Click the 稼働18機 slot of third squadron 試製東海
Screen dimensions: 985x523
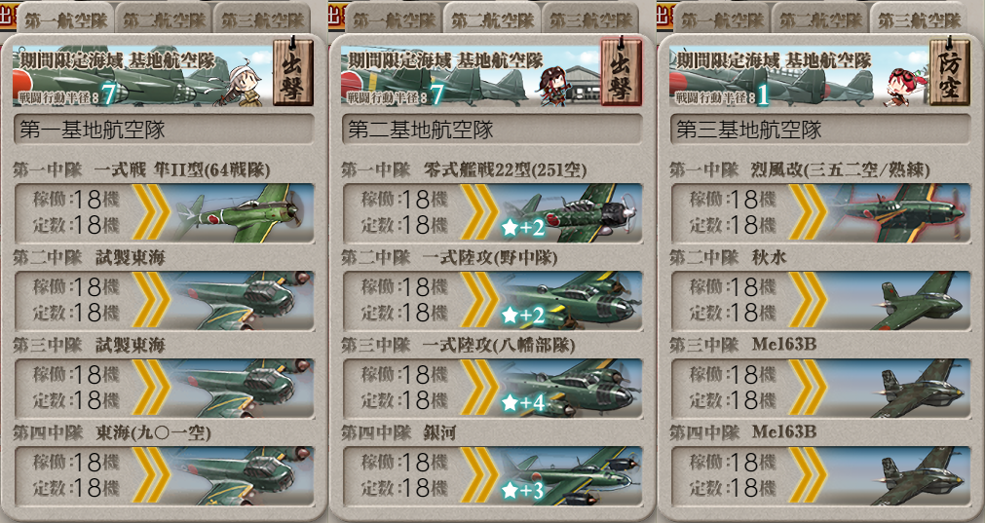click(77, 374)
